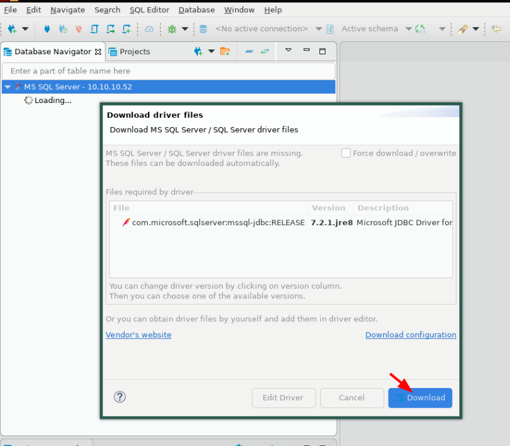
Task: Click the Loading... tree entry
Action: (48, 100)
